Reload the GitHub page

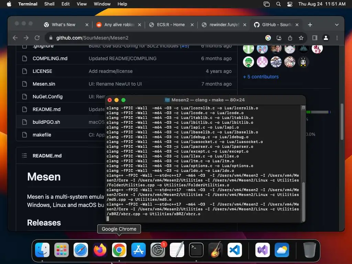(37, 38)
